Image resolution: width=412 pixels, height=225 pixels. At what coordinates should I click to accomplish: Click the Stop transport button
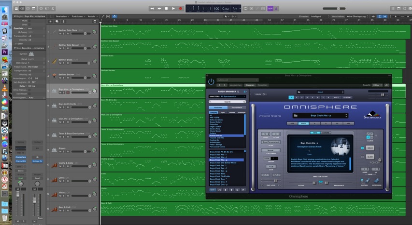166,8
